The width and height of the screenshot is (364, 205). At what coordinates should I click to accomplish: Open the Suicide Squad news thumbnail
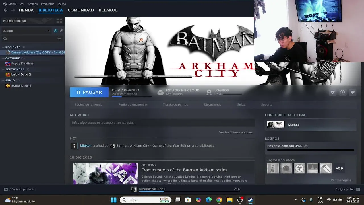point(105,173)
